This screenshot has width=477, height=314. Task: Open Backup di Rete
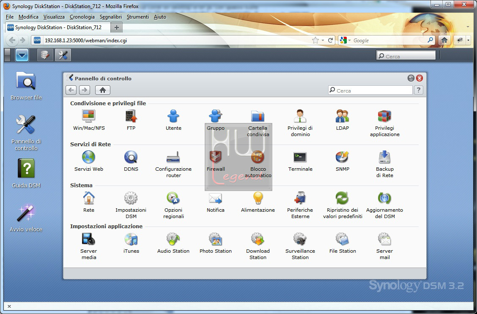(x=385, y=164)
